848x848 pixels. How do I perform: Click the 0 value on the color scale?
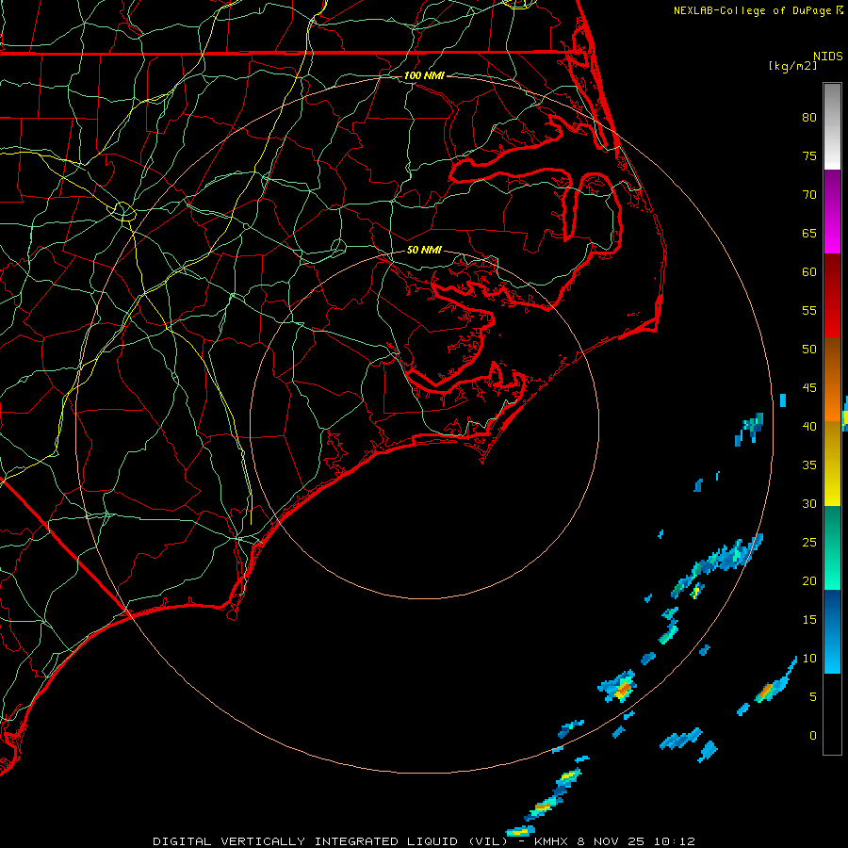click(x=813, y=736)
